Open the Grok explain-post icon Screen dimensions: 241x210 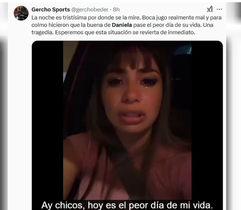210,9
